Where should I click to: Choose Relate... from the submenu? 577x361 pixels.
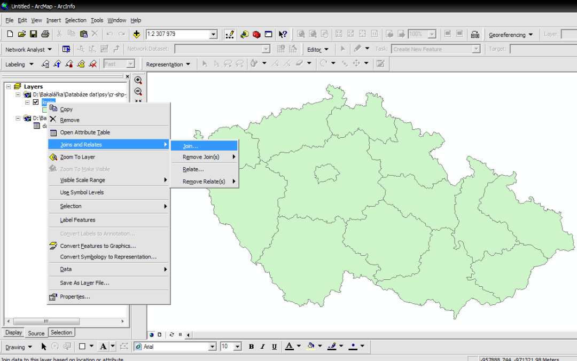[x=204, y=169]
